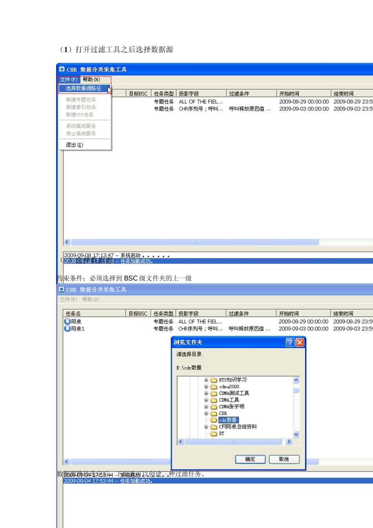Click the app icon in the top window title bar

coord(62,69)
